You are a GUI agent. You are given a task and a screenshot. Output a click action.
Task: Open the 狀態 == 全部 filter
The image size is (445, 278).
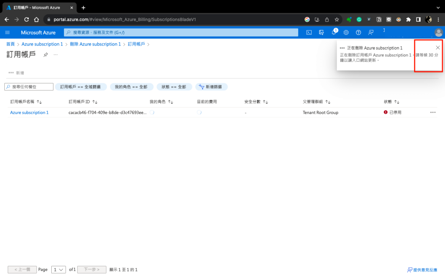pos(174,87)
